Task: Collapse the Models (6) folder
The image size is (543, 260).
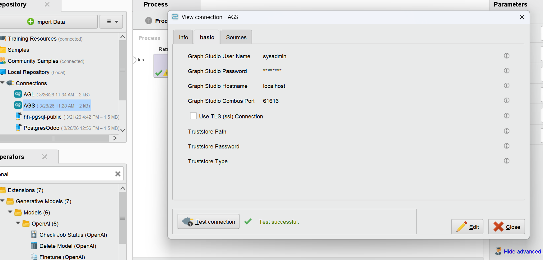Action: click(10, 212)
